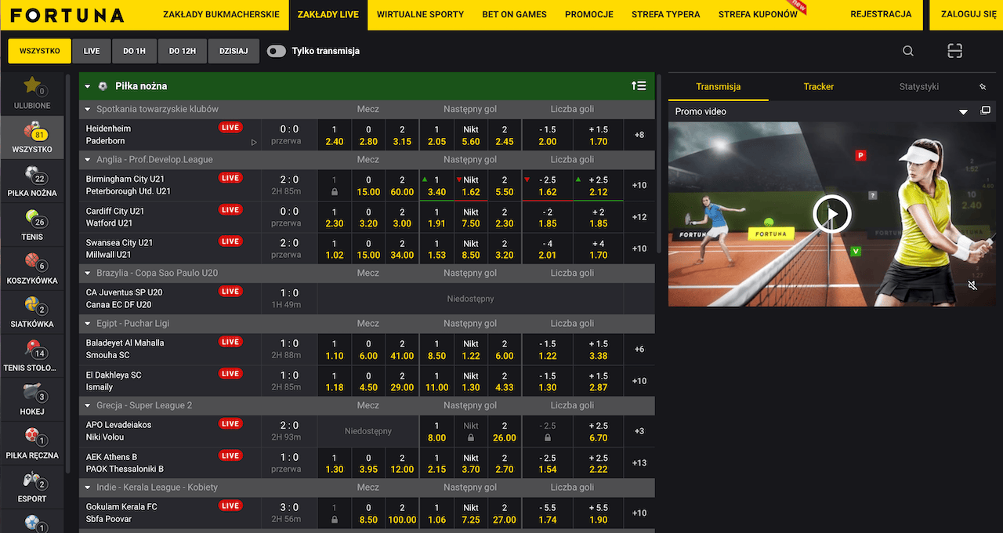Collapse Indie - Kerala League - Kobiety

88,488
